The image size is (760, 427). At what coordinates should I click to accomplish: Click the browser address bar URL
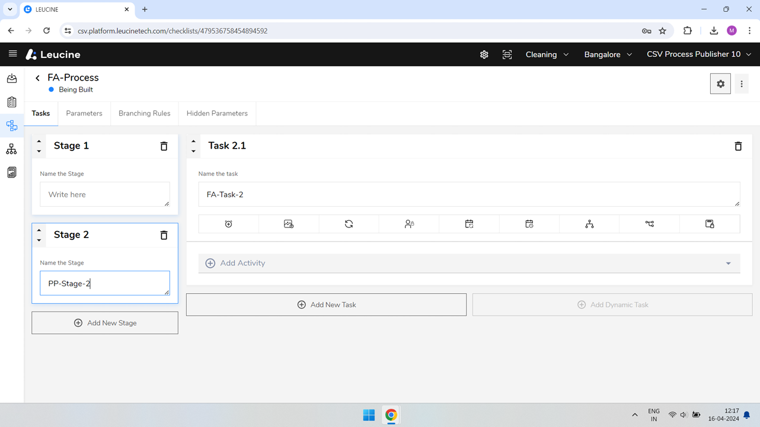173,31
